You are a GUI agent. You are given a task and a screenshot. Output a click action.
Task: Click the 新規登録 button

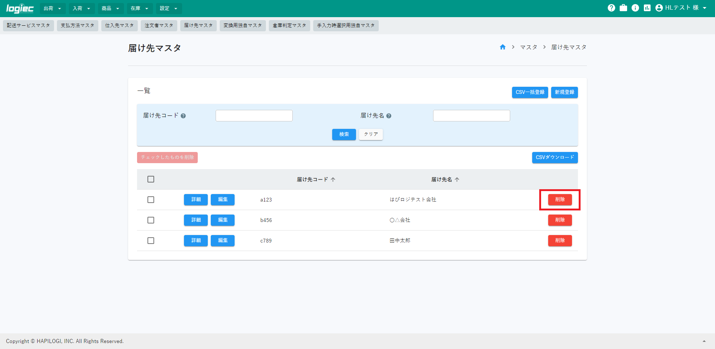coord(565,92)
